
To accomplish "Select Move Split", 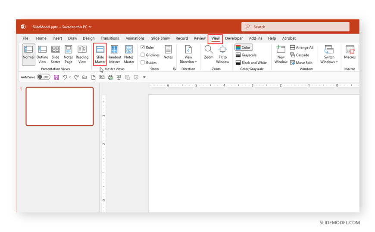I will [301, 62].
